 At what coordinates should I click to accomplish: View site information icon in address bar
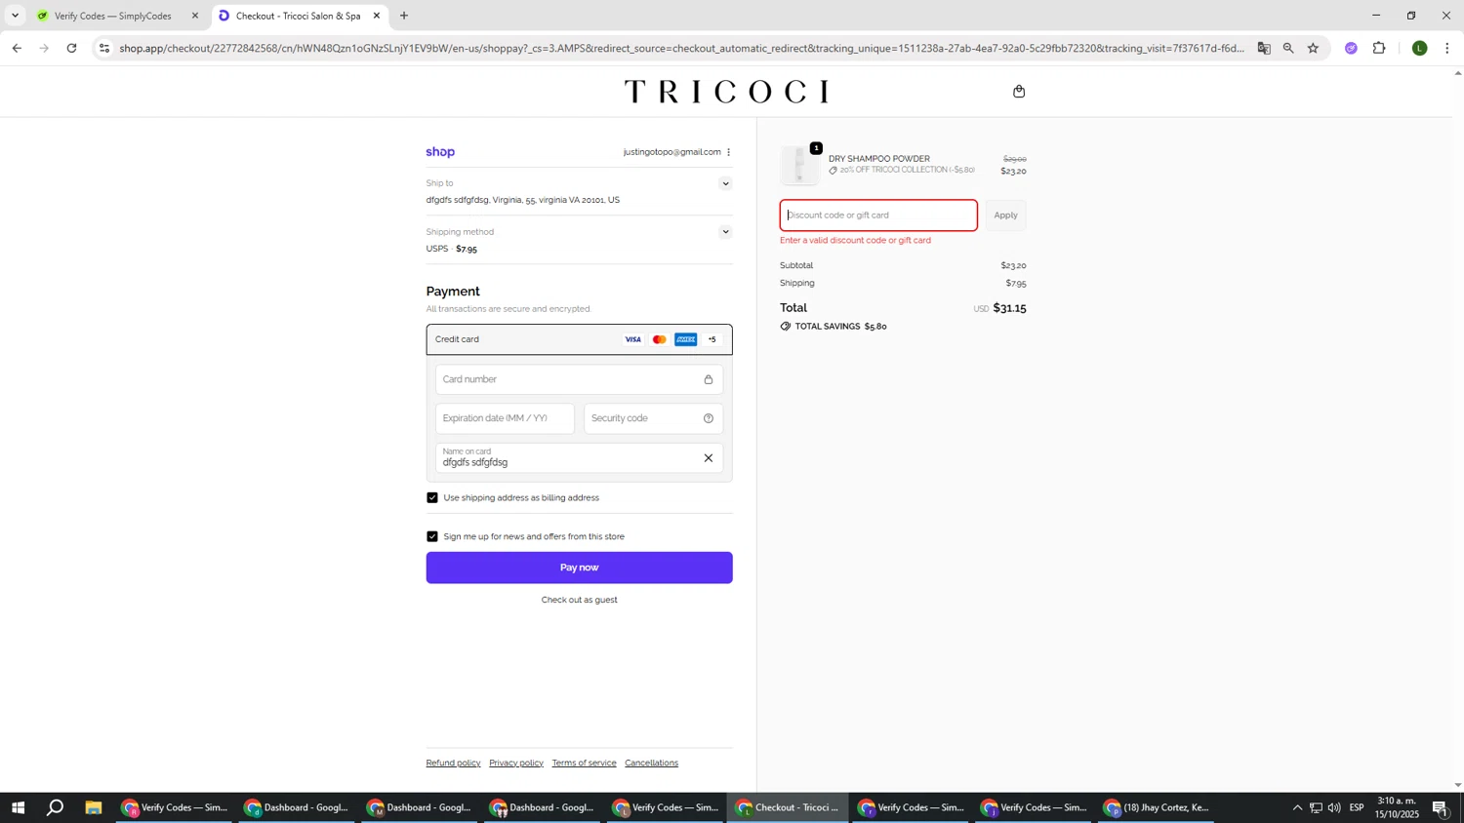(x=104, y=48)
